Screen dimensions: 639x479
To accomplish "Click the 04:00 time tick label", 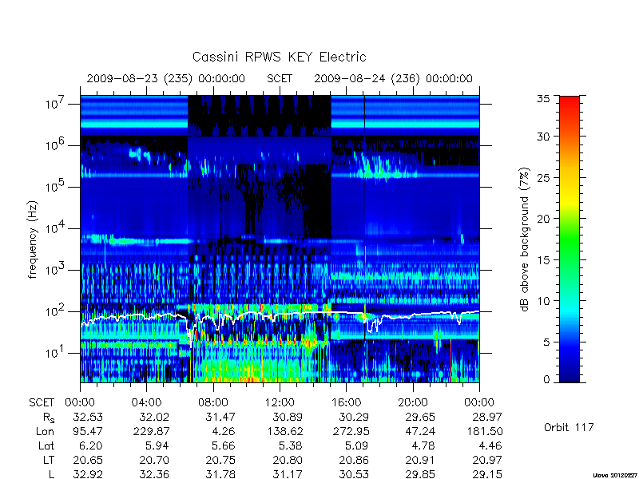I will 146,402.
